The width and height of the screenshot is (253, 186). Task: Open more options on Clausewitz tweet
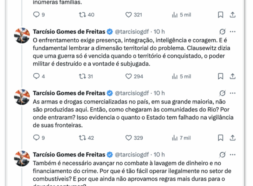pos(233,32)
